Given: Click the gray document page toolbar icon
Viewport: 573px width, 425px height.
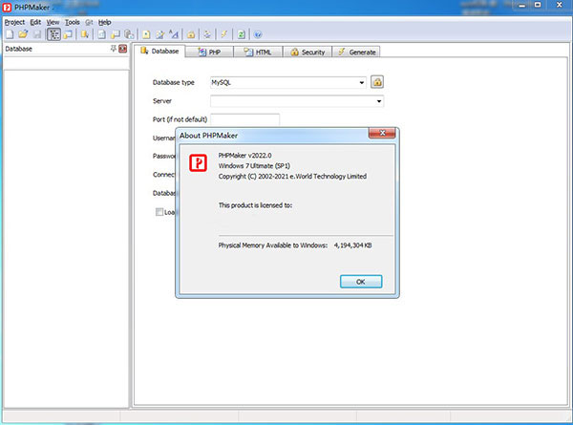Looking at the screenshot, I should (102, 34).
